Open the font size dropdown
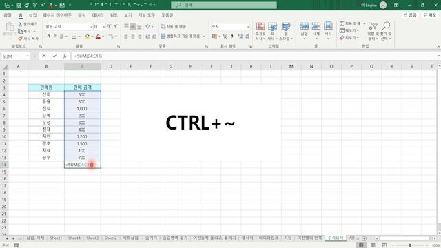The height and width of the screenshot is (248, 441). point(104,27)
